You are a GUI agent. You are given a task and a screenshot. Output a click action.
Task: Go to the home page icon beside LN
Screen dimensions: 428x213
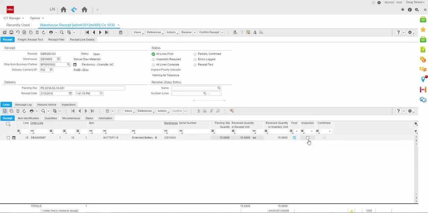pyautogui.click(x=64, y=10)
